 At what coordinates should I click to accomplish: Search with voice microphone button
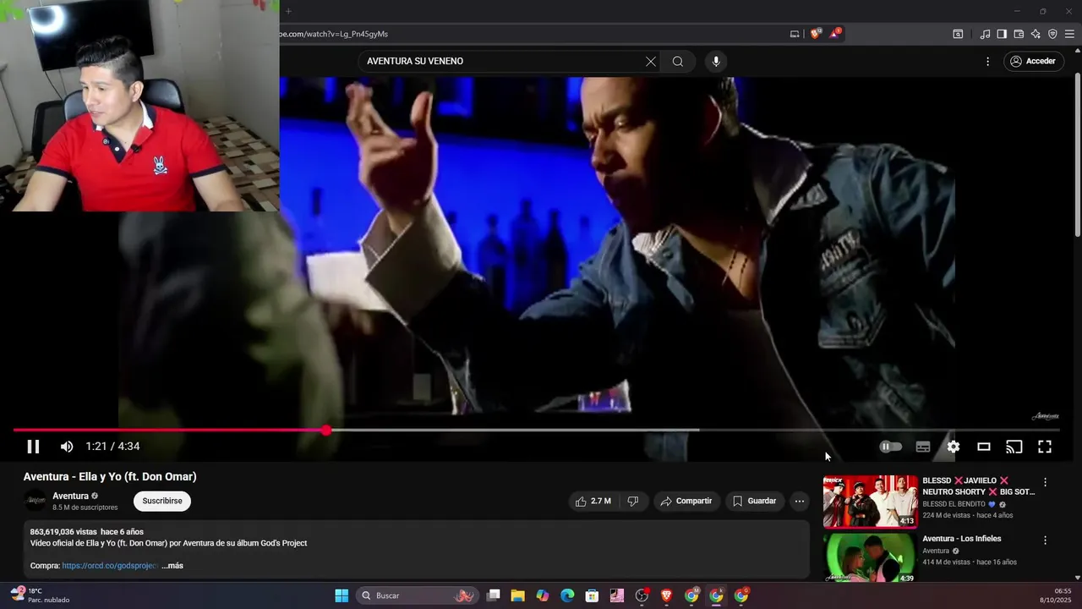[716, 61]
